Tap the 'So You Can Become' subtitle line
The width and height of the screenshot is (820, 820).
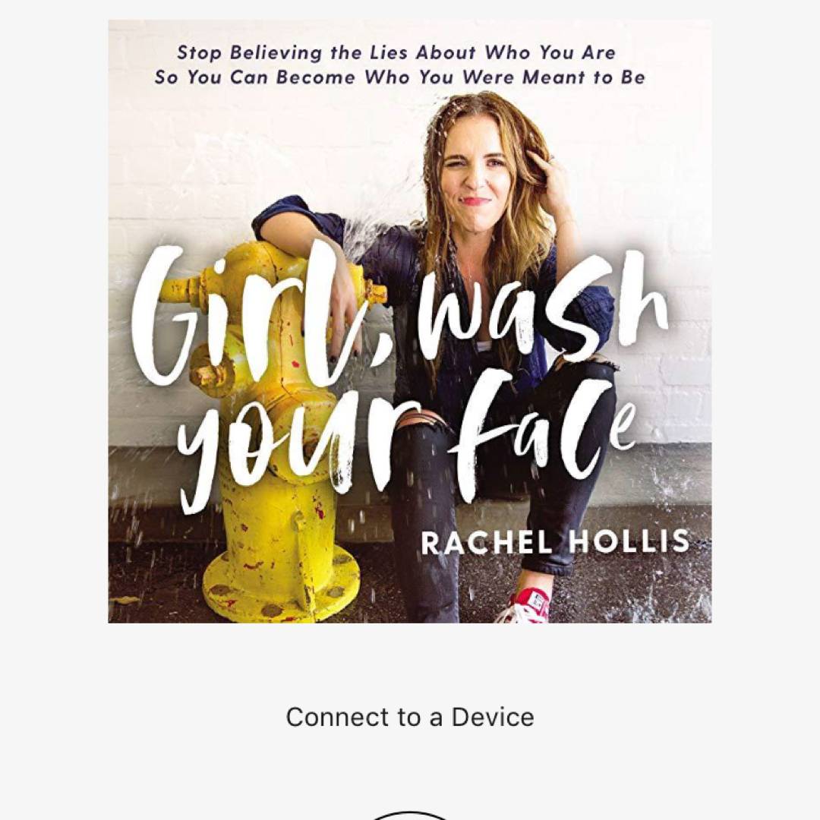[x=399, y=77]
